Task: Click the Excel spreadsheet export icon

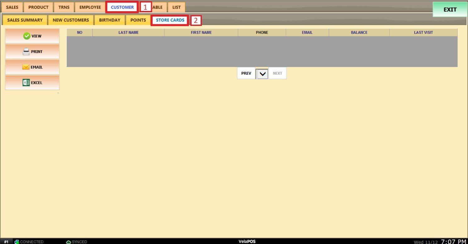Action: pyautogui.click(x=26, y=83)
